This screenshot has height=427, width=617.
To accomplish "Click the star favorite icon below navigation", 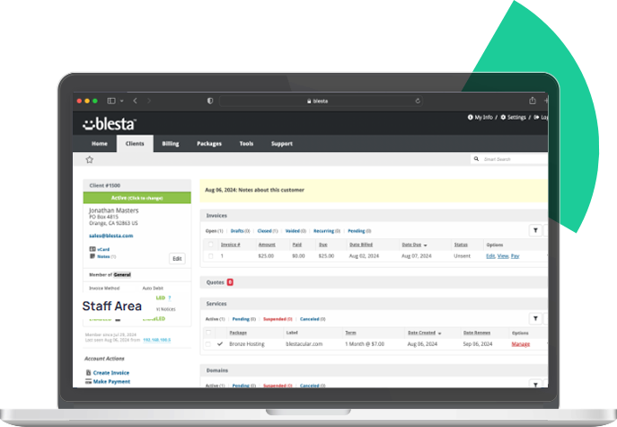I will click(89, 159).
